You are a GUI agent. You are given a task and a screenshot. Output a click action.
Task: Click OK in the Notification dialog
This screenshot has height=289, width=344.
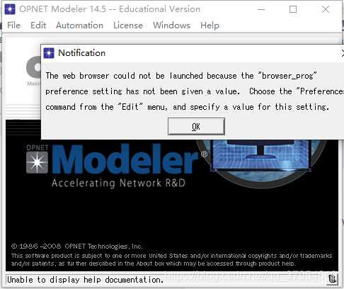(x=196, y=127)
